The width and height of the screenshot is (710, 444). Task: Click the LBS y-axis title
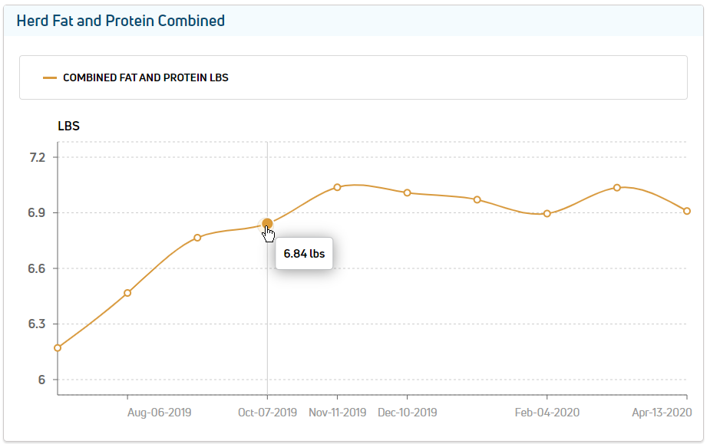[68, 126]
